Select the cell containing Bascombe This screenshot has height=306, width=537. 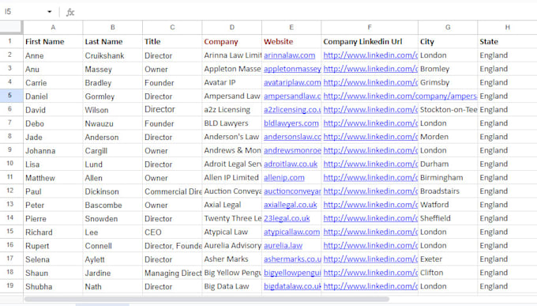[x=113, y=205]
